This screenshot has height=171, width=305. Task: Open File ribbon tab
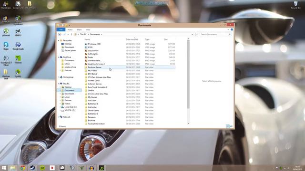[x=61, y=29]
